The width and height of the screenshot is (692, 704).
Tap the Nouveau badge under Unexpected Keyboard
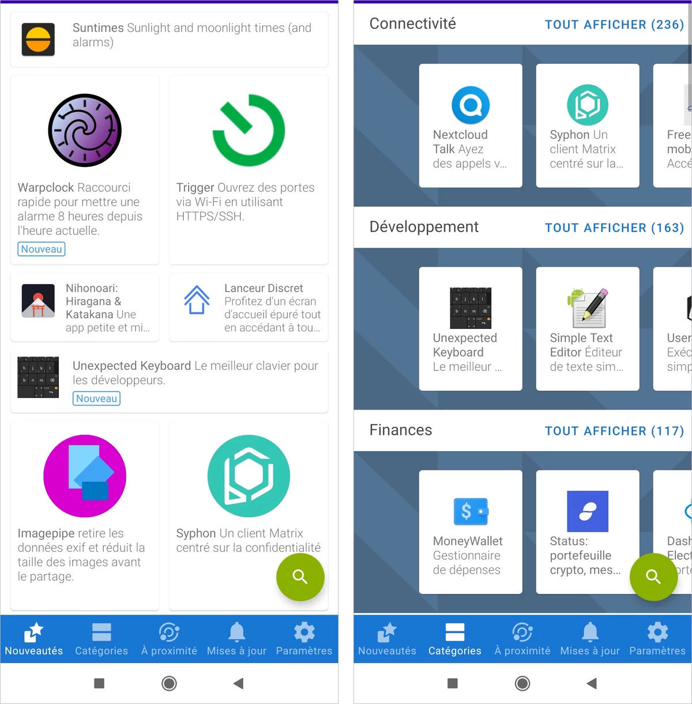96,399
